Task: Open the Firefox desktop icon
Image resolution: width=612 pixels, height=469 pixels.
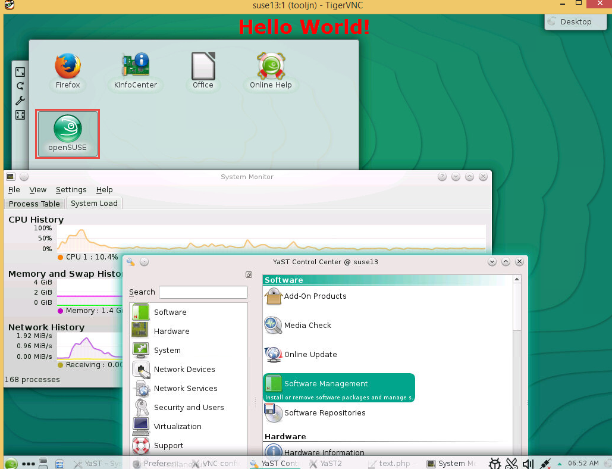Action: click(68, 71)
